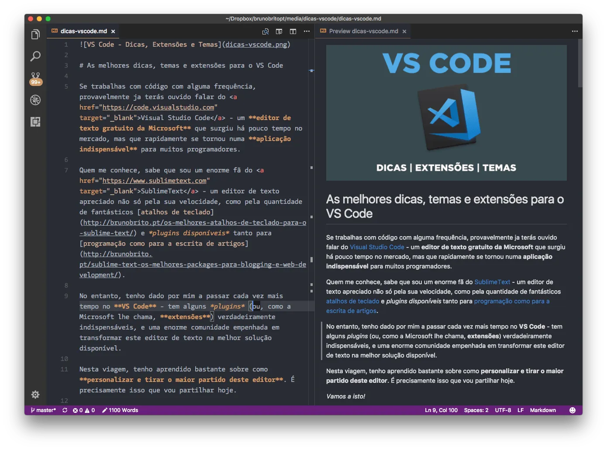The image size is (607, 450).
Task: Click Ln 9, Col 100 cursor position
Action: coord(441,410)
